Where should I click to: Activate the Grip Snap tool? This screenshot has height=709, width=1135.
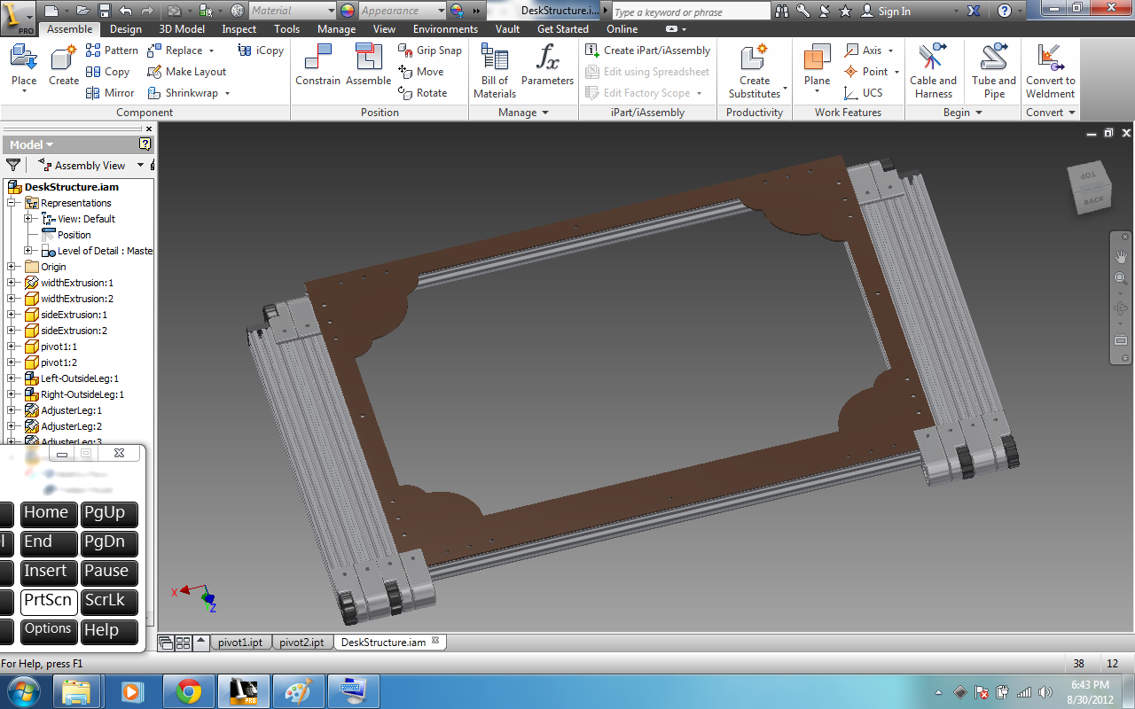[x=430, y=51]
